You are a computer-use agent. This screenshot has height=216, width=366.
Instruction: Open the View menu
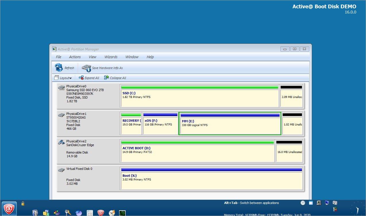pos(92,57)
